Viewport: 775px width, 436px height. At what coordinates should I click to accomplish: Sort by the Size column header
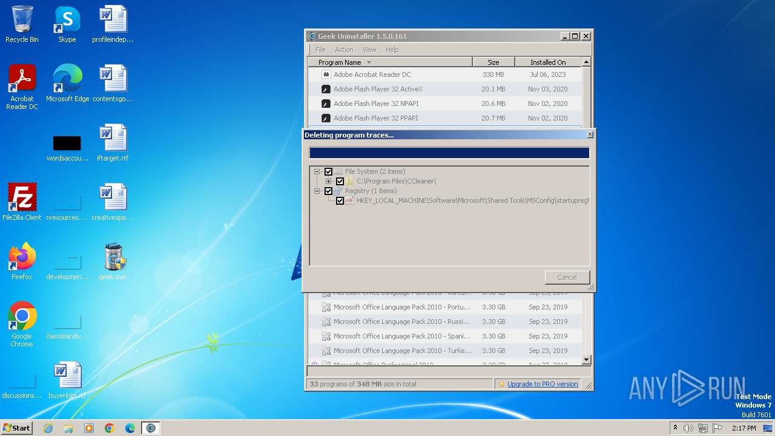493,62
